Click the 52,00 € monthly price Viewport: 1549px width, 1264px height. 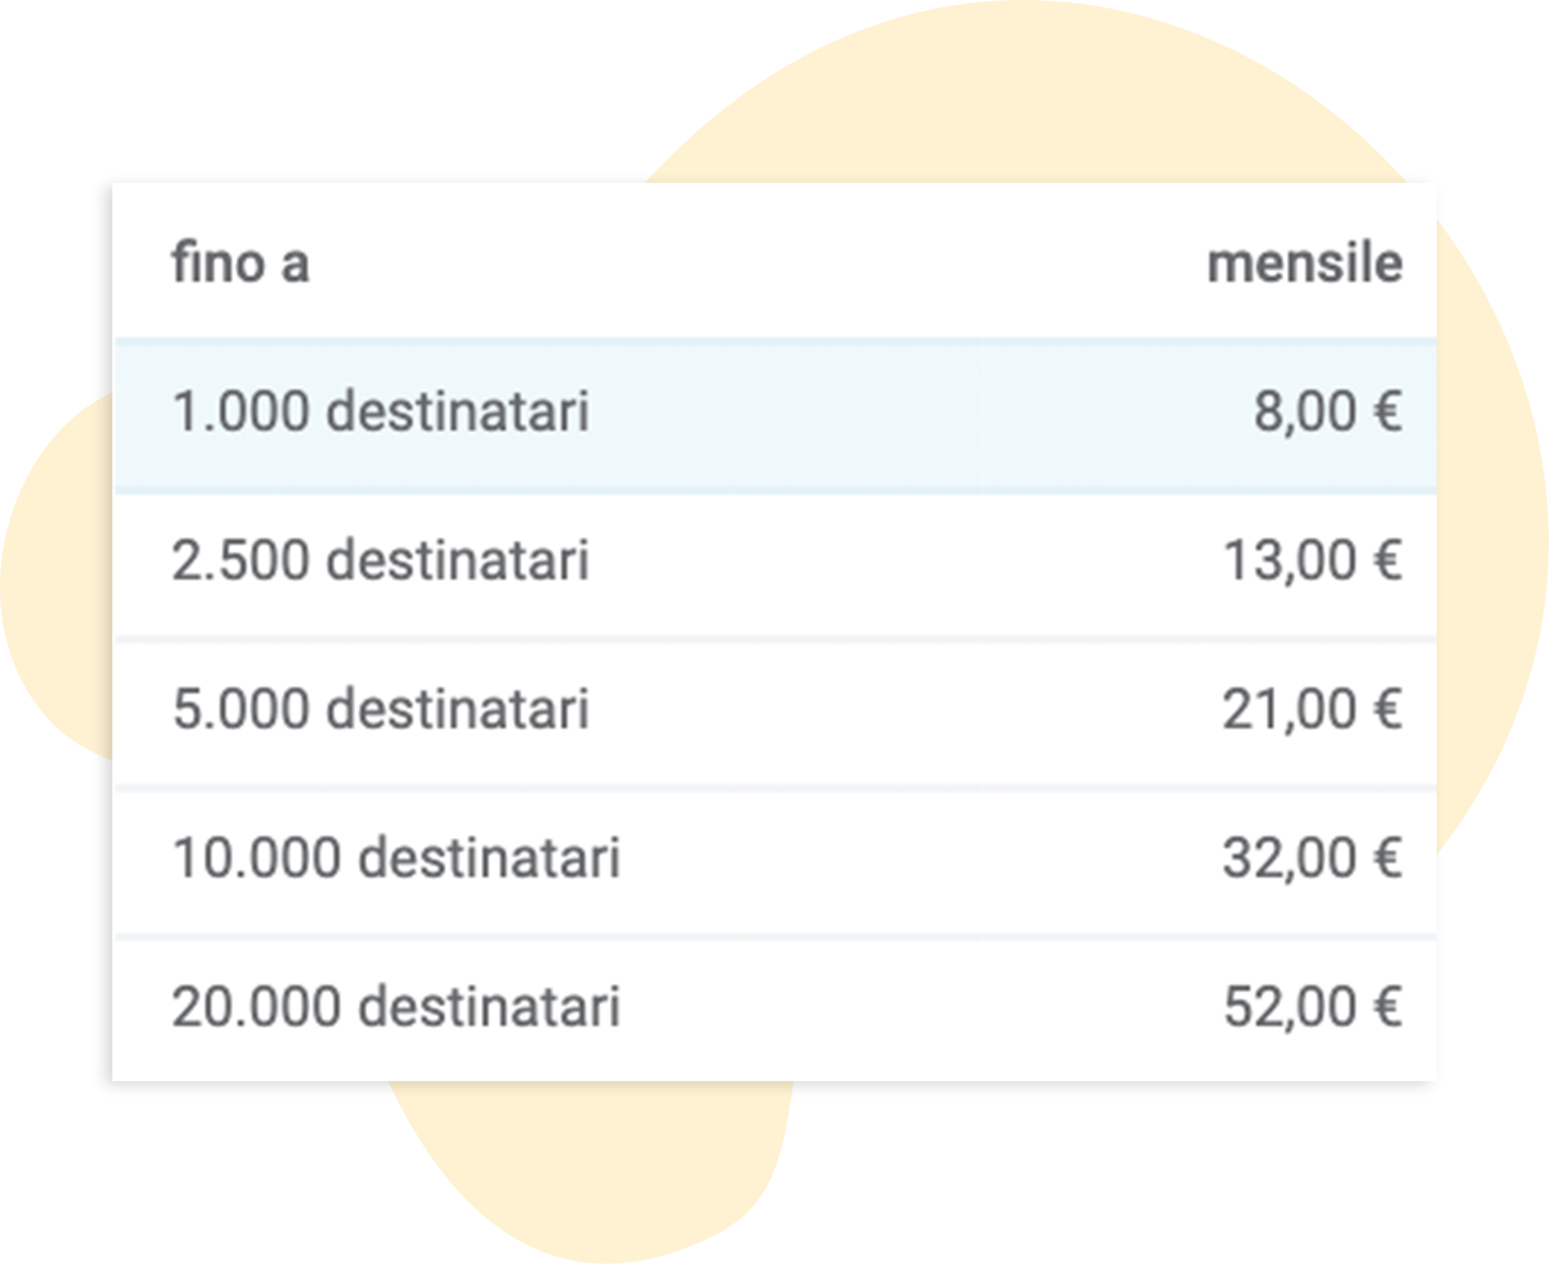(x=1312, y=1007)
